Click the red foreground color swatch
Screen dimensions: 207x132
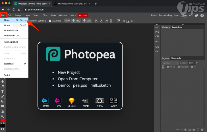point(3,121)
